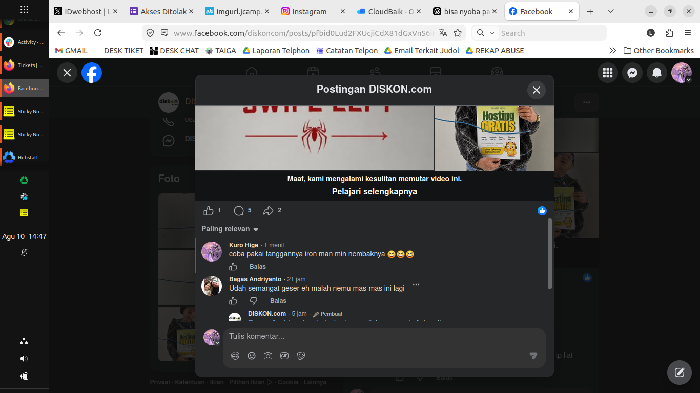Open the Hubstaff app in the dock
This screenshot has height=393, width=700.
click(24, 157)
